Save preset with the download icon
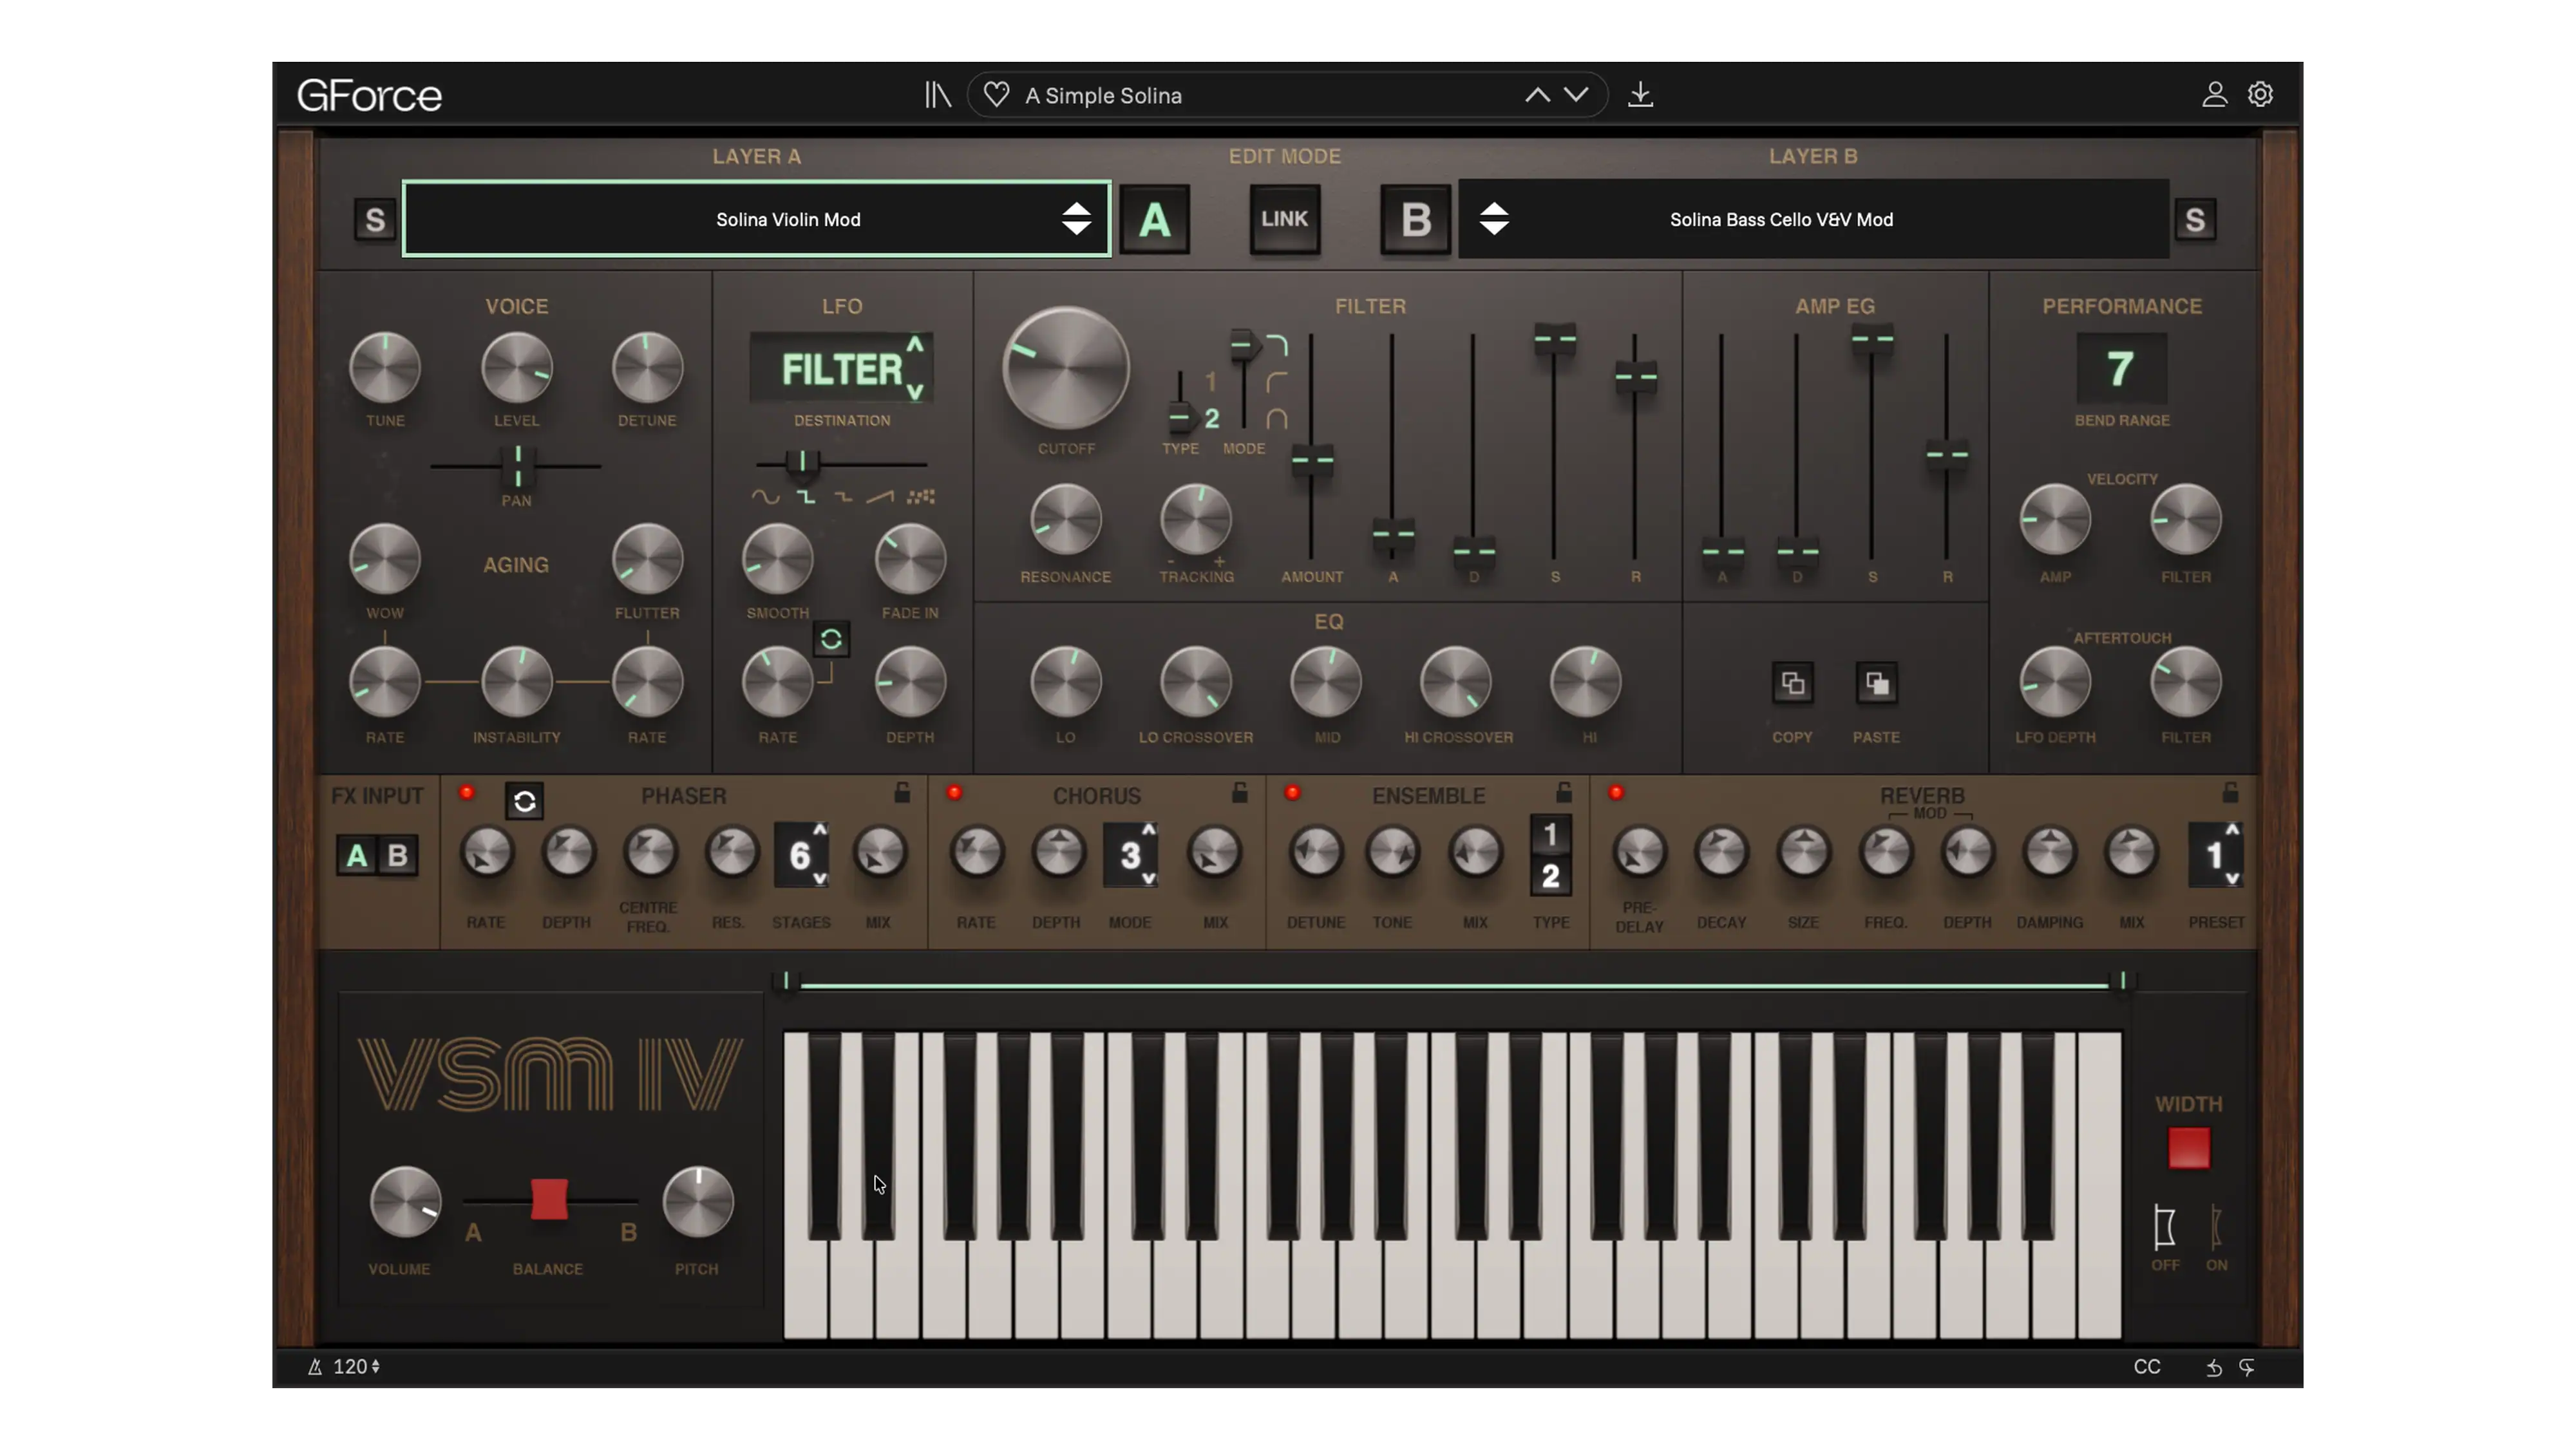2576x1450 pixels. [x=1640, y=95]
